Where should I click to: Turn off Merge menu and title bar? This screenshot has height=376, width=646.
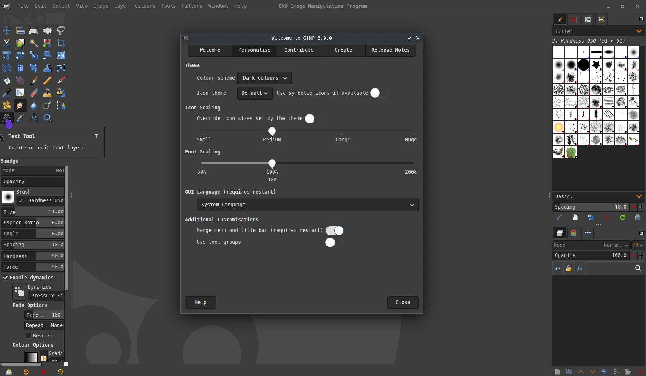[x=335, y=231]
